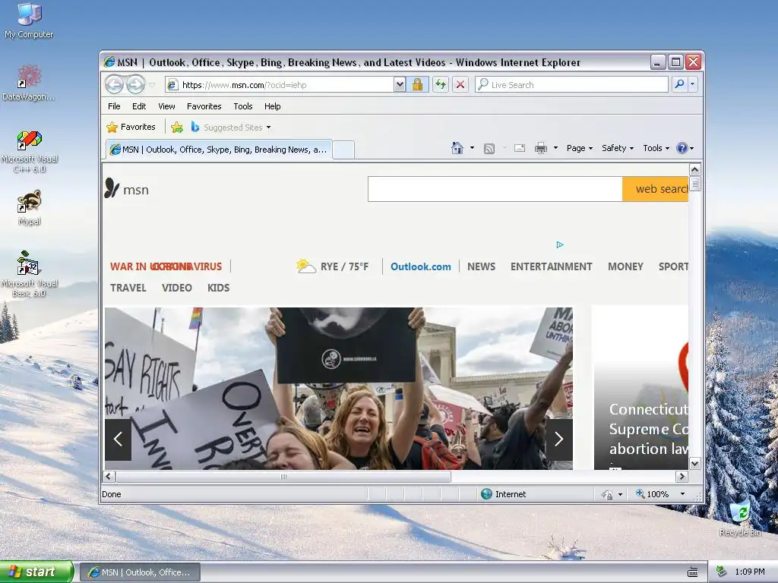
Task: Open the TRAVEL section link
Action: (x=128, y=288)
